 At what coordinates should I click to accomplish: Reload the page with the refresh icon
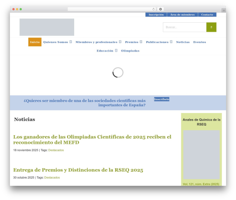click(153, 9)
